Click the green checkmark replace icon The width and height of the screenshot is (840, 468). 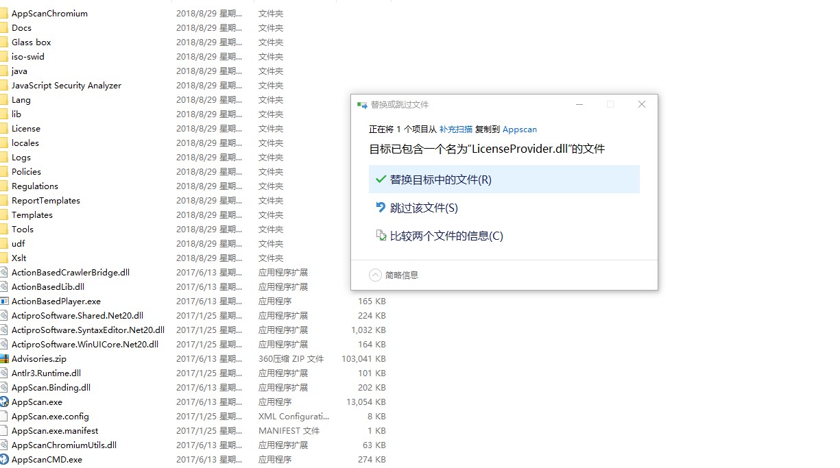tap(381, 179)
